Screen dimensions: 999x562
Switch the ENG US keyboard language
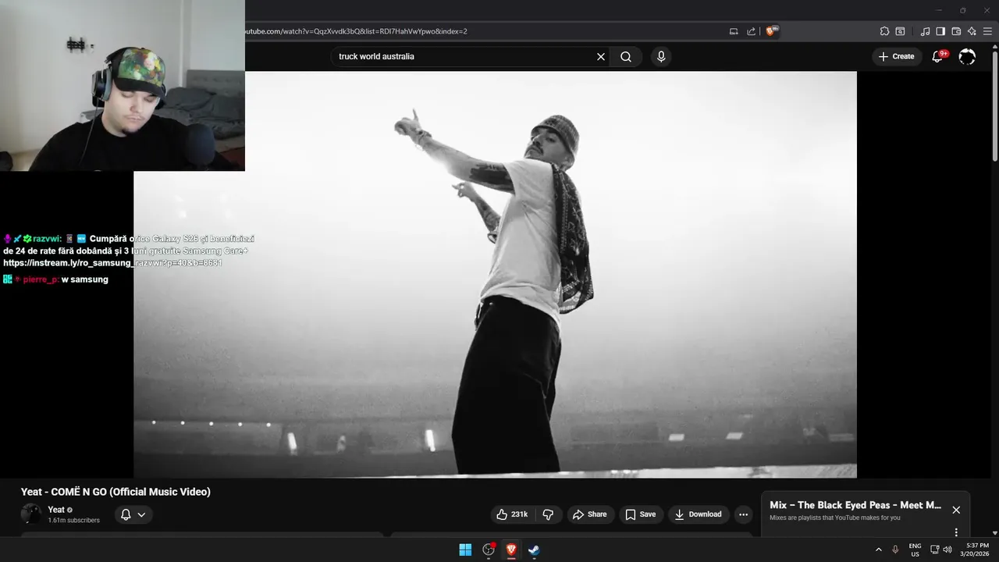915,550
